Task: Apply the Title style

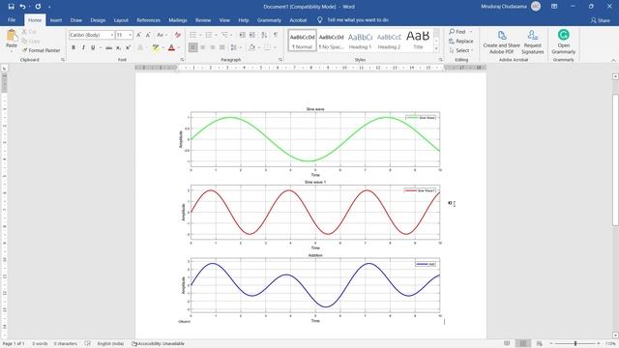Action: (418, 41)
